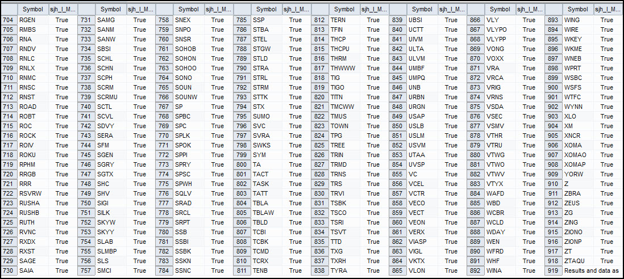Click the VEON symbol cell
Screen dimensions: 624x279
(x=423, y=222)
